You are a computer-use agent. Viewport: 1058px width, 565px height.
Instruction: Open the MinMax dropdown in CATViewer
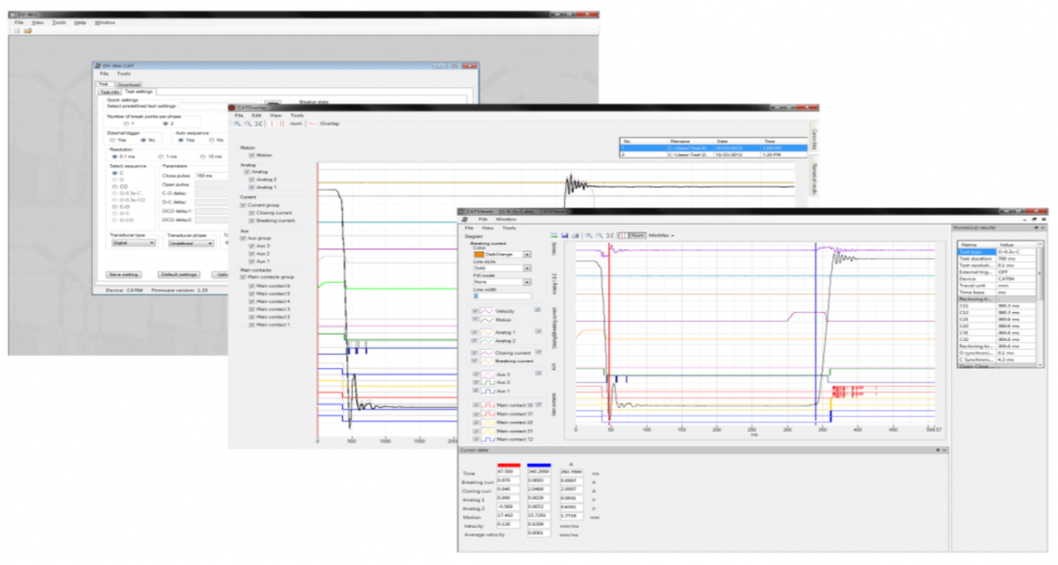[x=661, y=235]
